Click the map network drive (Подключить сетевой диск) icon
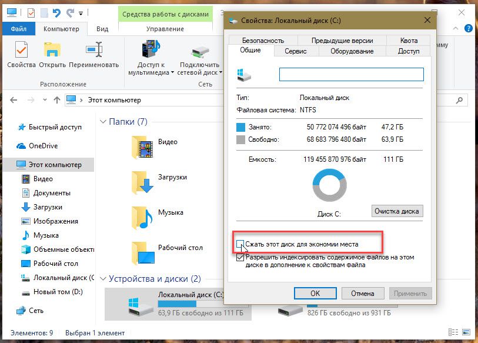478x343 pixels. (199, 54)
